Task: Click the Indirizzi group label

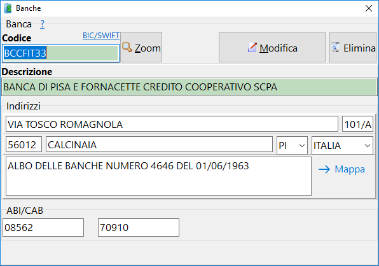Action: click(x=24, y=106)
